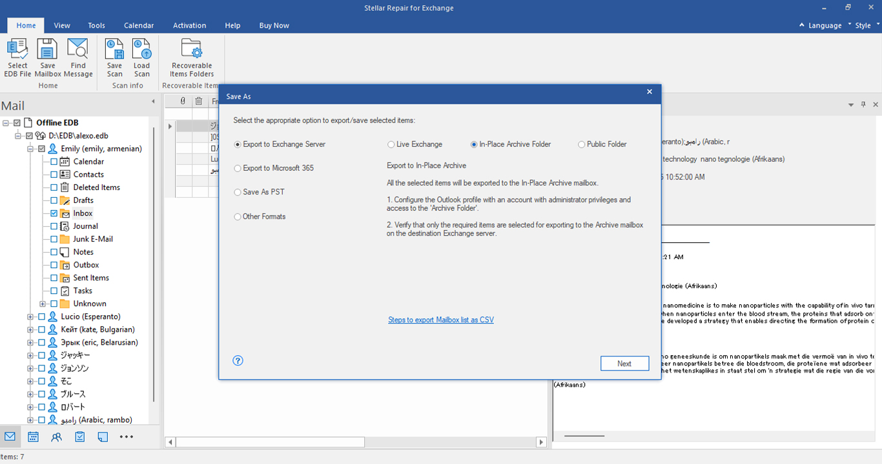
Task: Open the Help ribbon tab
Action: pos(232,26)
